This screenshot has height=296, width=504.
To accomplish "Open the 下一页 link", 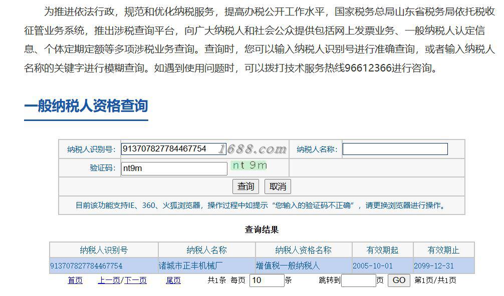I will [x=135, y=280].
